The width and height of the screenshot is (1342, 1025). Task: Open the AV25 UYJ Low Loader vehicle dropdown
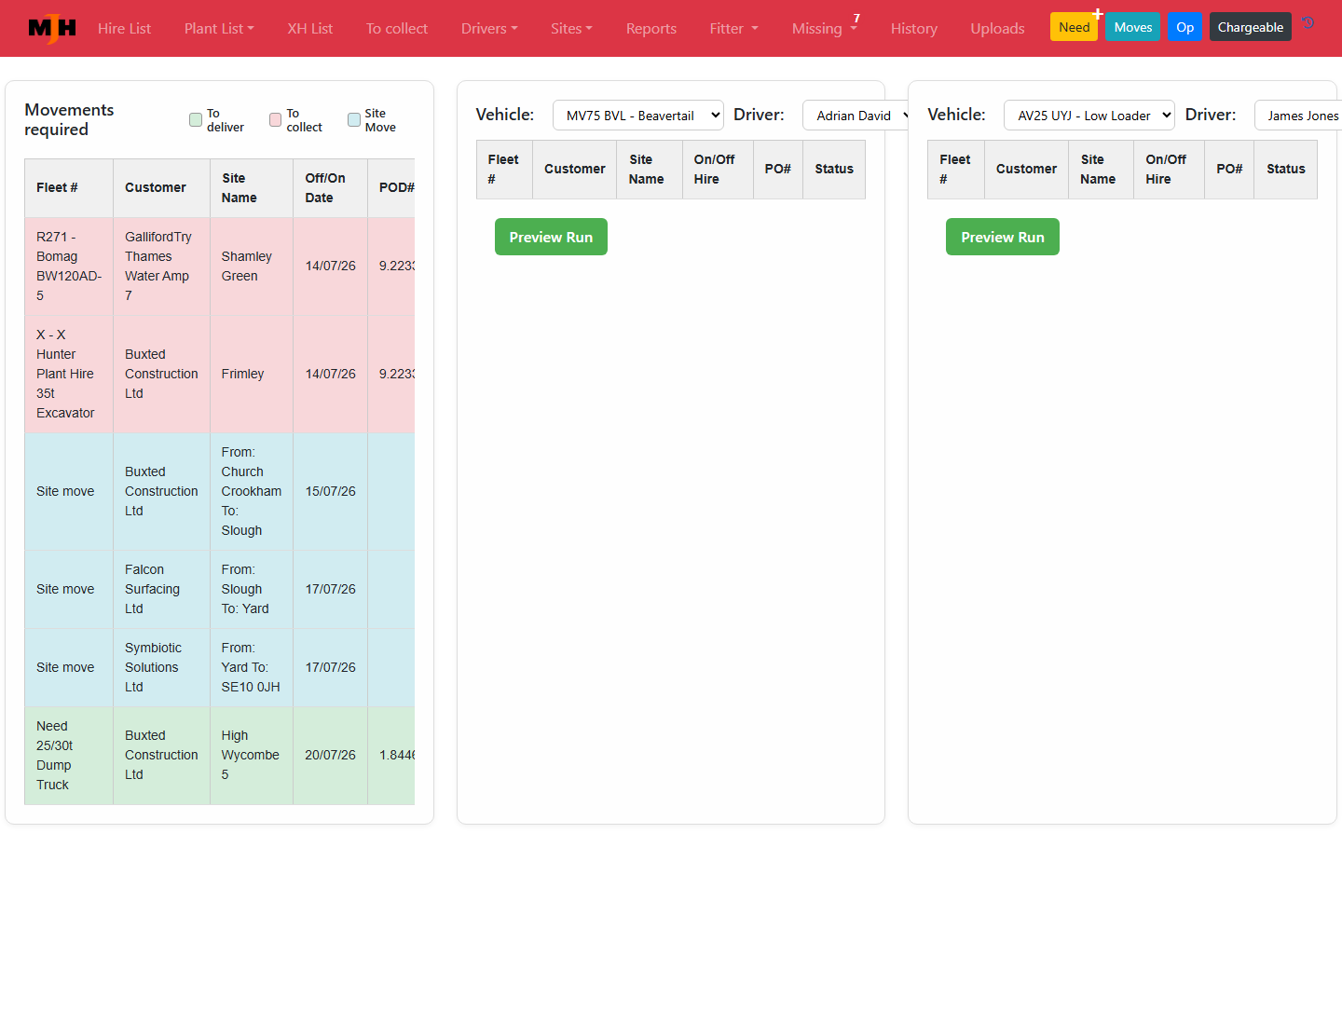(x=1089, y=116)
